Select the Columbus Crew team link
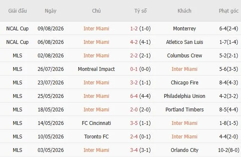The height and width of the screenshot is (157, 241). pyautogui.click(x=184, y=55)
